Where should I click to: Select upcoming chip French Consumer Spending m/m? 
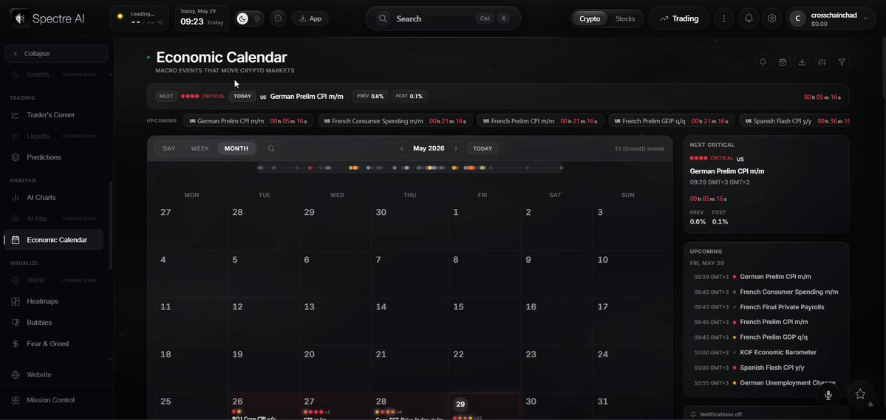[x=395, y=121]
